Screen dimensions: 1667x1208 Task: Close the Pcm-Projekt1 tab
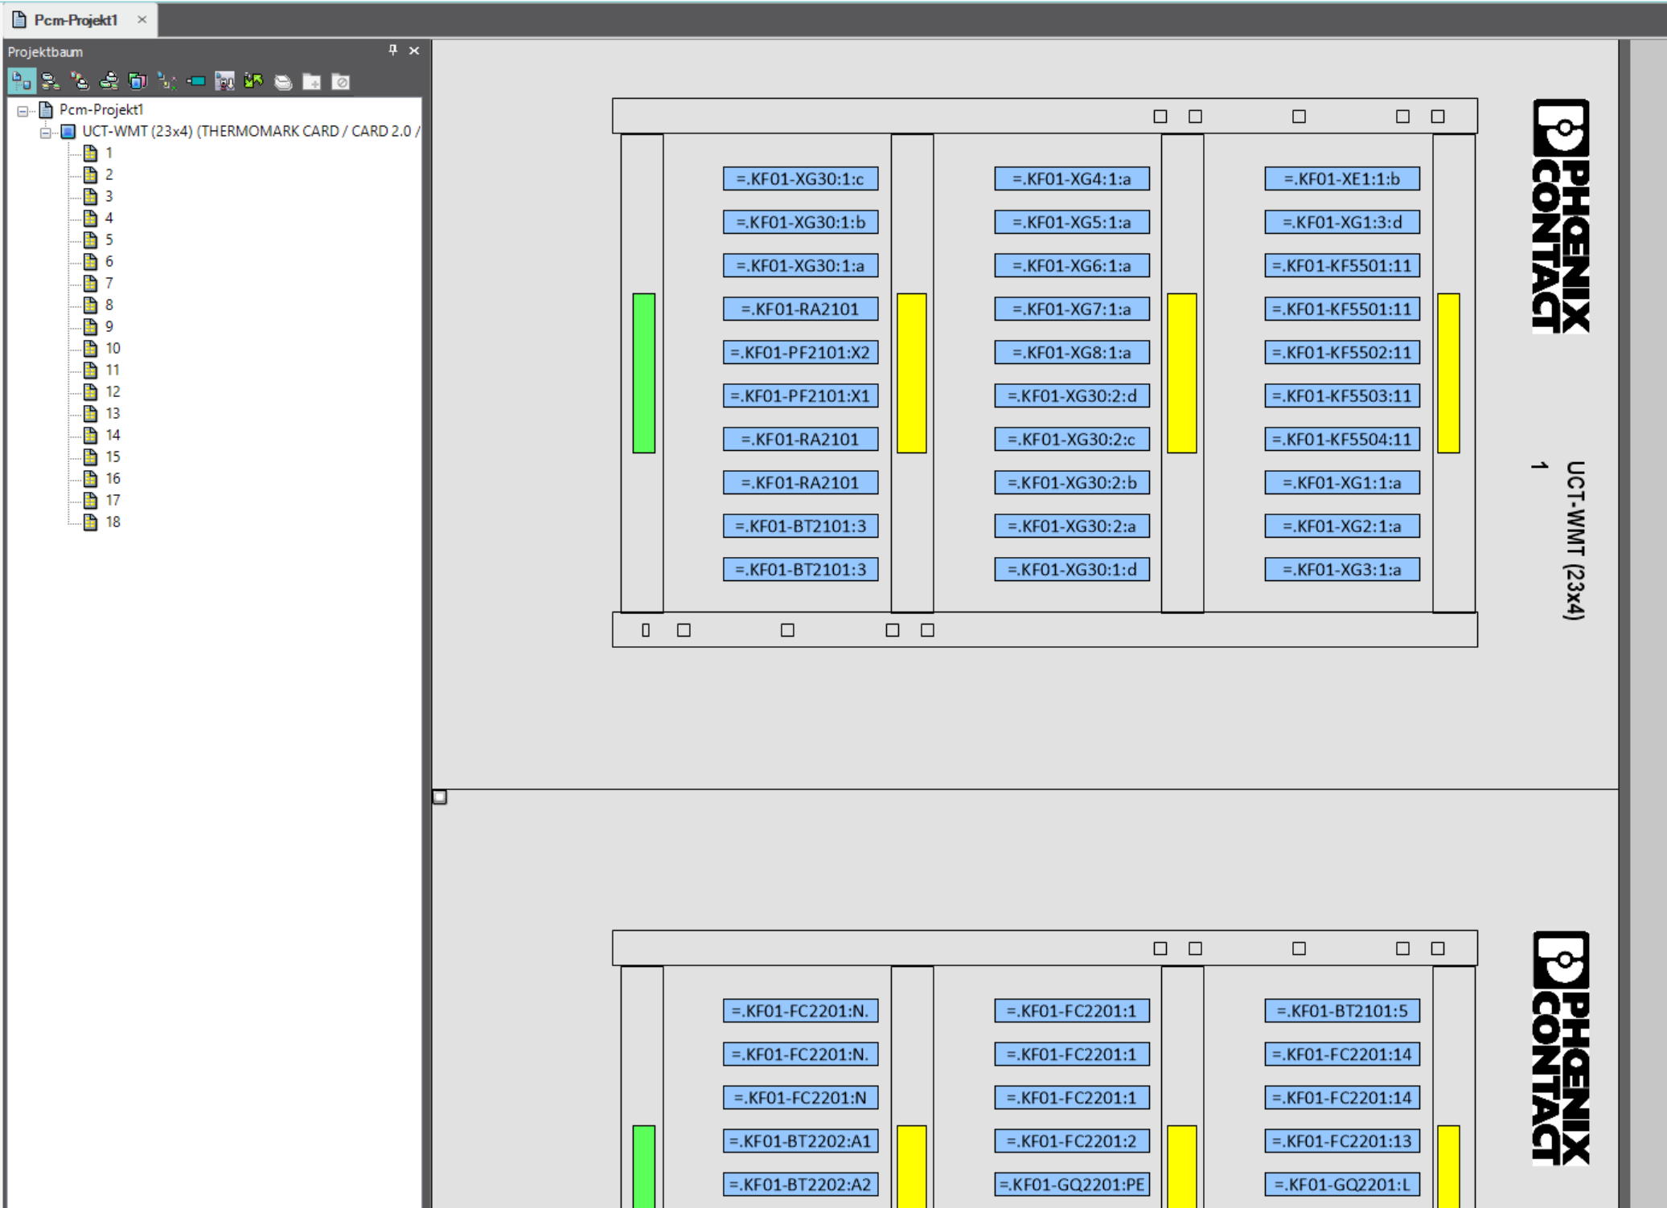tap(142, 19)
